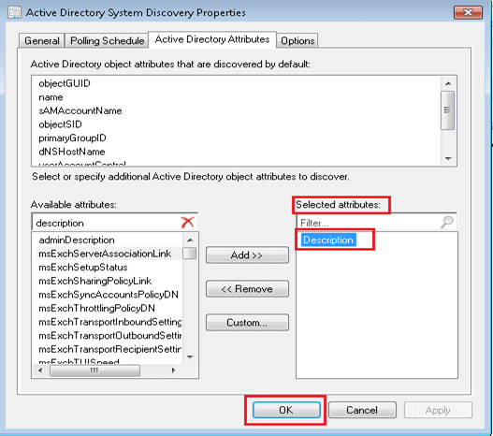Select msExchTransportInboundSettings attribute
493x436 pixels.
110,322
